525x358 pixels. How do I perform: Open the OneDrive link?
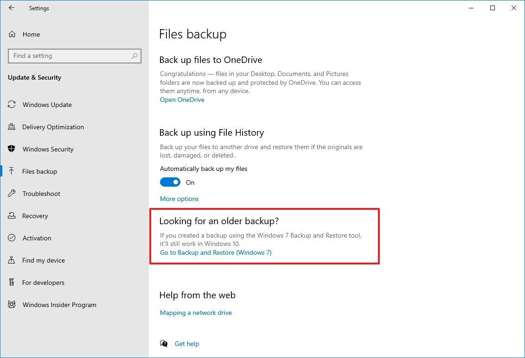point(182,100)
